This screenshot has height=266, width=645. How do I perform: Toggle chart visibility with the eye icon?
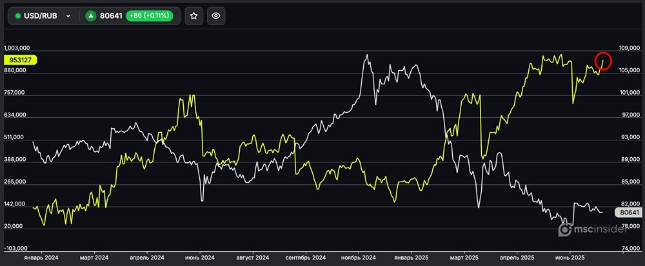(216, 16)
